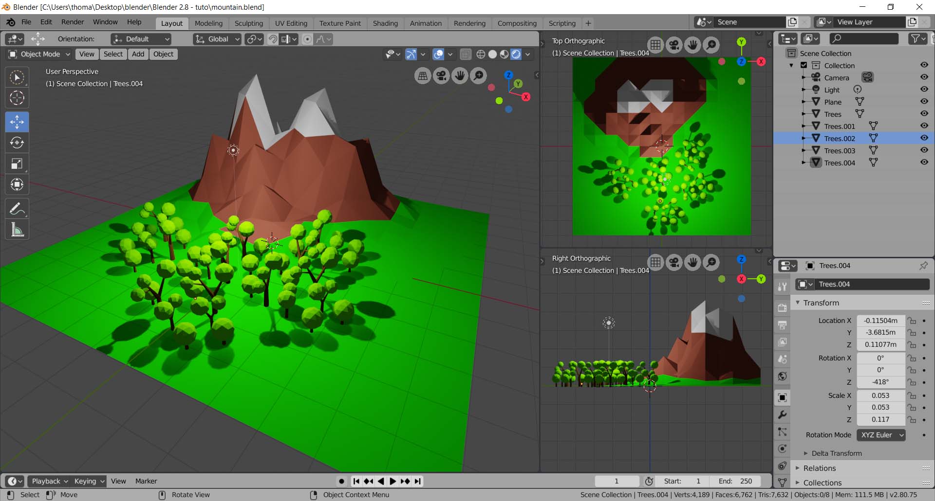935x501 pixels.
Task: Activate the Annotate pencil tool
Action: pos(17,209)
